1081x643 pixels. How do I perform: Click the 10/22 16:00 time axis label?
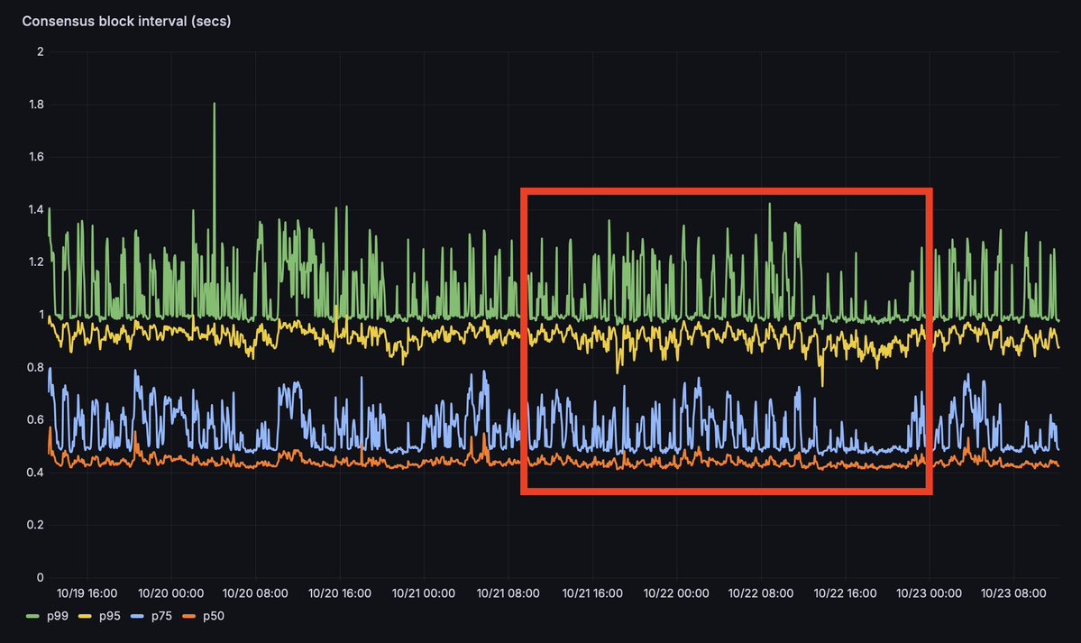(x=845, y=593)
